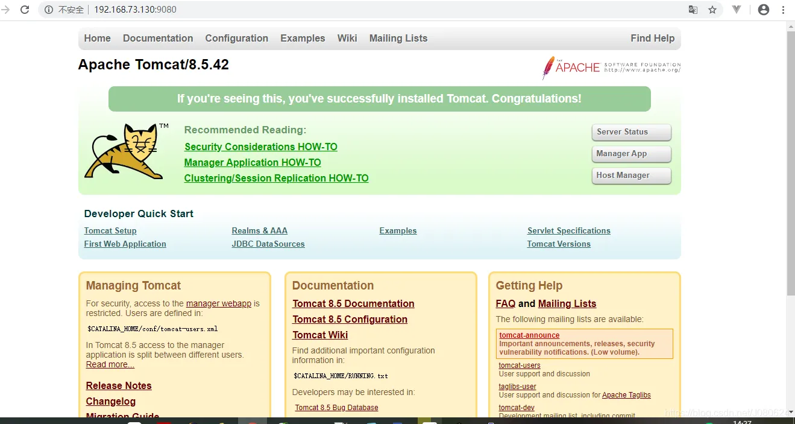This screenshot has width=795, height=424.
Task: Open the Servlet Specifications link
Action: pyautogui.click(x=568, y=230)
